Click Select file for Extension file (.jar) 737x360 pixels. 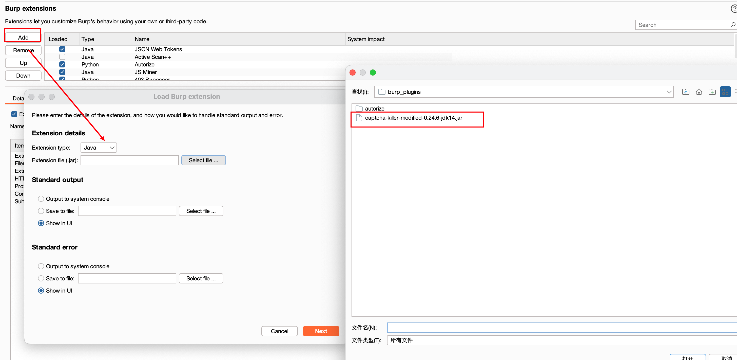(x=203, y=160)
